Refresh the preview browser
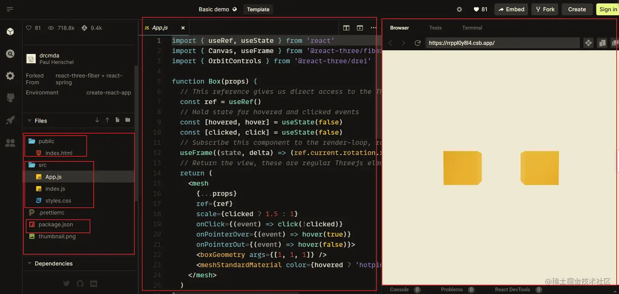Screen dimensions: 619x294 (418, 43)
